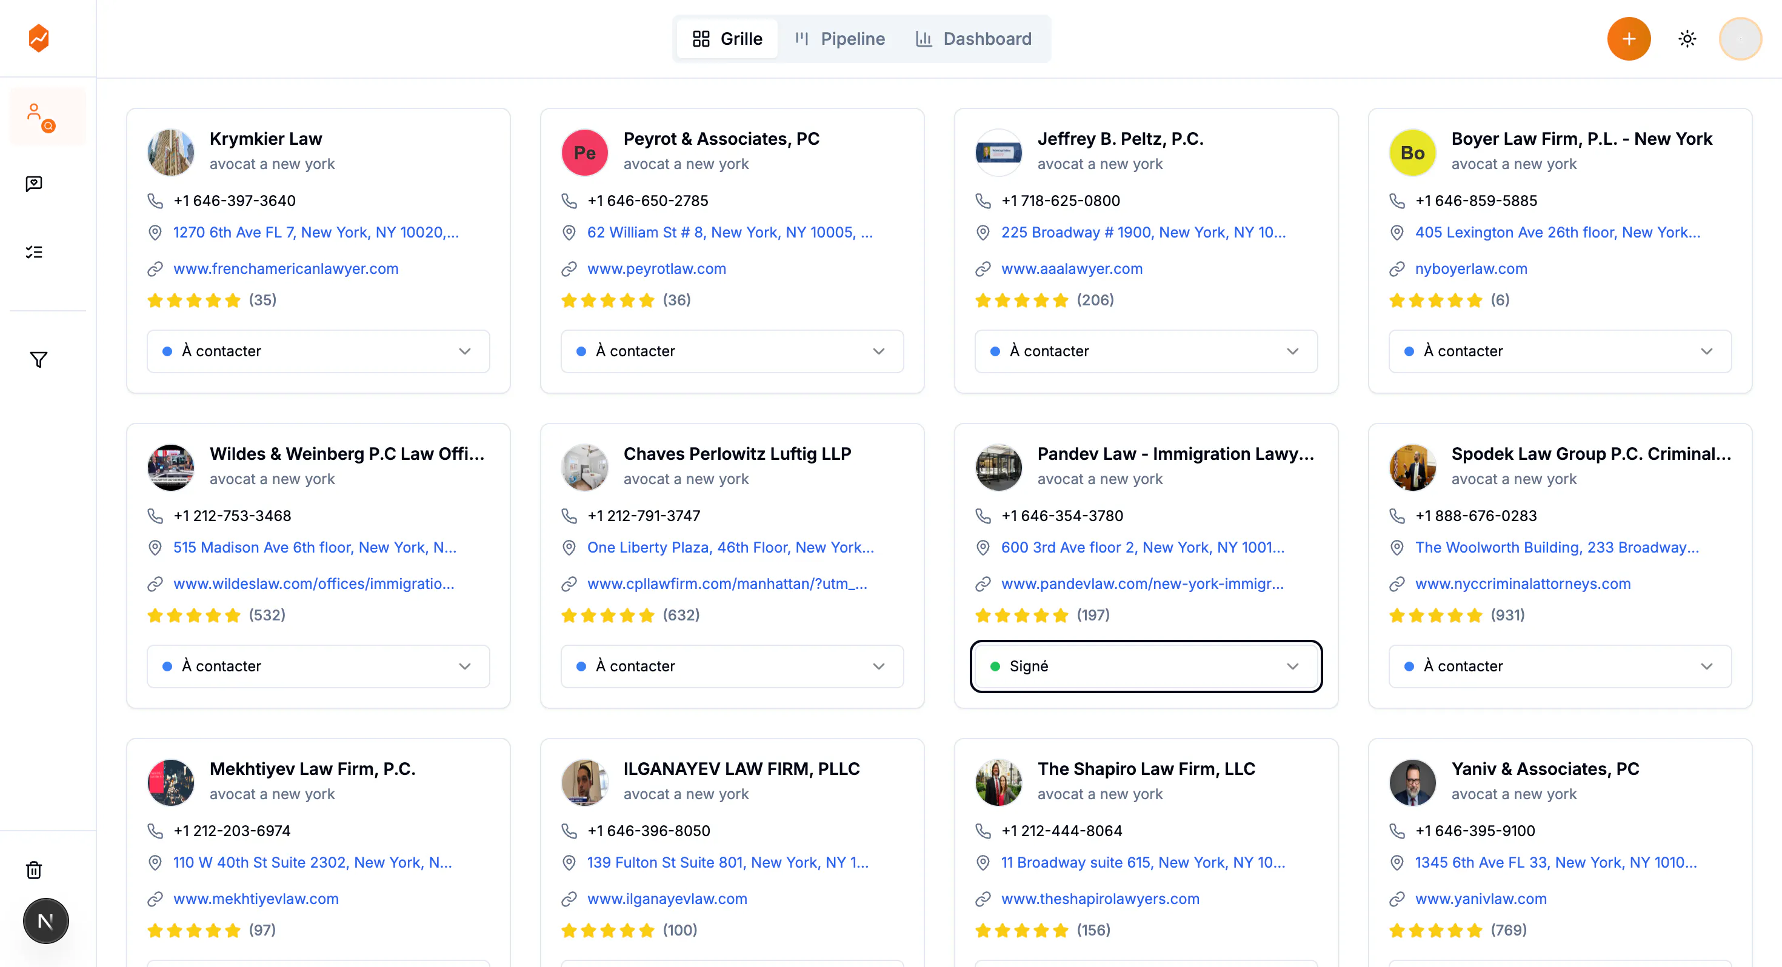This screenshot has width=1782, height=967.
Task: Click phone icon on ILGANAYEV LAW FIRM card
Action: [569, 831]
